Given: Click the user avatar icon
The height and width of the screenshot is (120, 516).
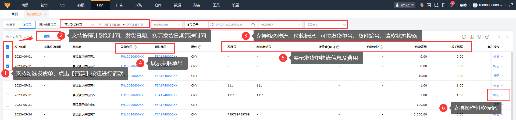Looking at the screenshot, I should point(475,5).
